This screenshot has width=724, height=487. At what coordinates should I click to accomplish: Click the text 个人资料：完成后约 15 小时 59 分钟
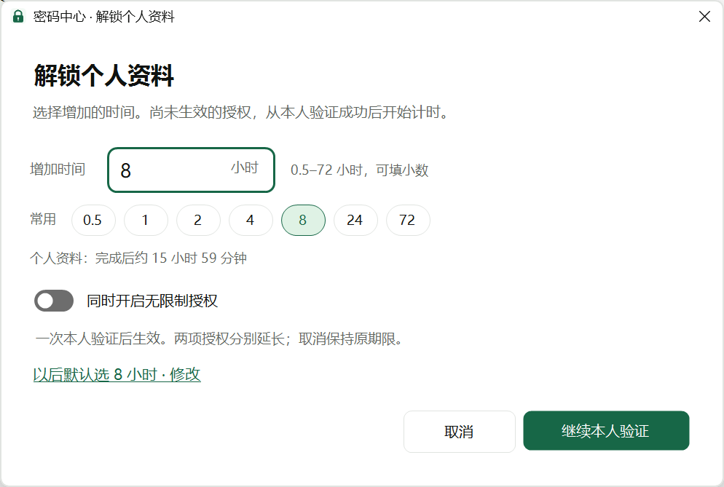tap(138, 258)
